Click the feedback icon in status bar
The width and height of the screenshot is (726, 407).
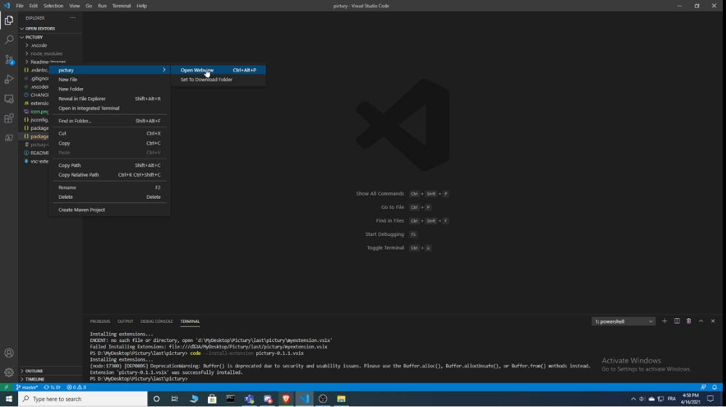coord(703,387)
